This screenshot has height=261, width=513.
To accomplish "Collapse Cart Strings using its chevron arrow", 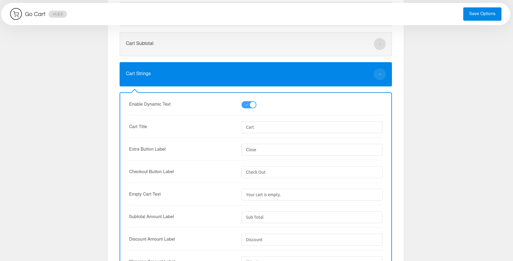I will [379, 74].
